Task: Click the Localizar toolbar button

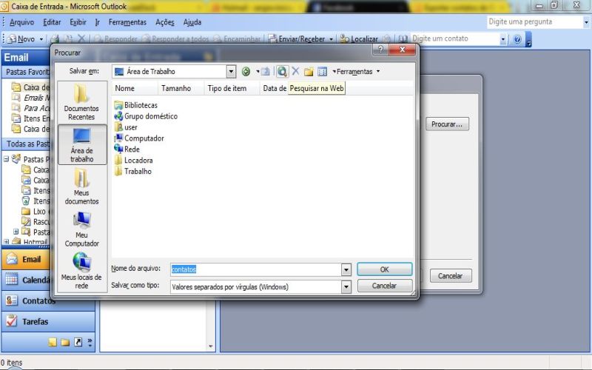Action: point(359,39)
